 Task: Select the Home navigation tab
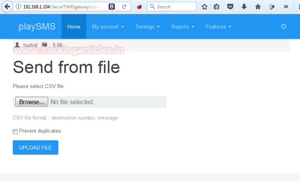74,27
